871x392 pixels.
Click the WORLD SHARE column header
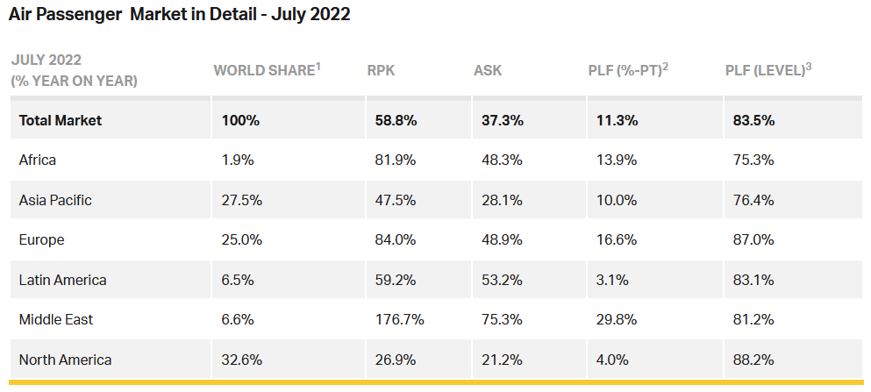[263, 70]
